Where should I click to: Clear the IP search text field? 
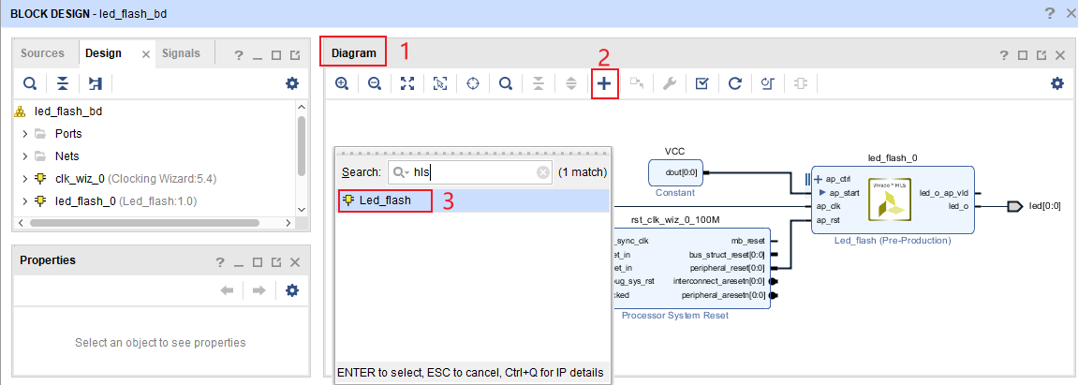coord(543,172)
